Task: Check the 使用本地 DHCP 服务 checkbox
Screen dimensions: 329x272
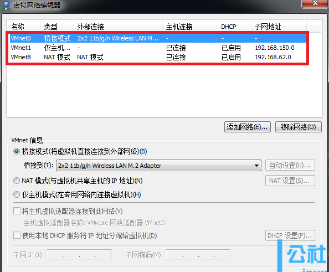Action: coord(17,235)
